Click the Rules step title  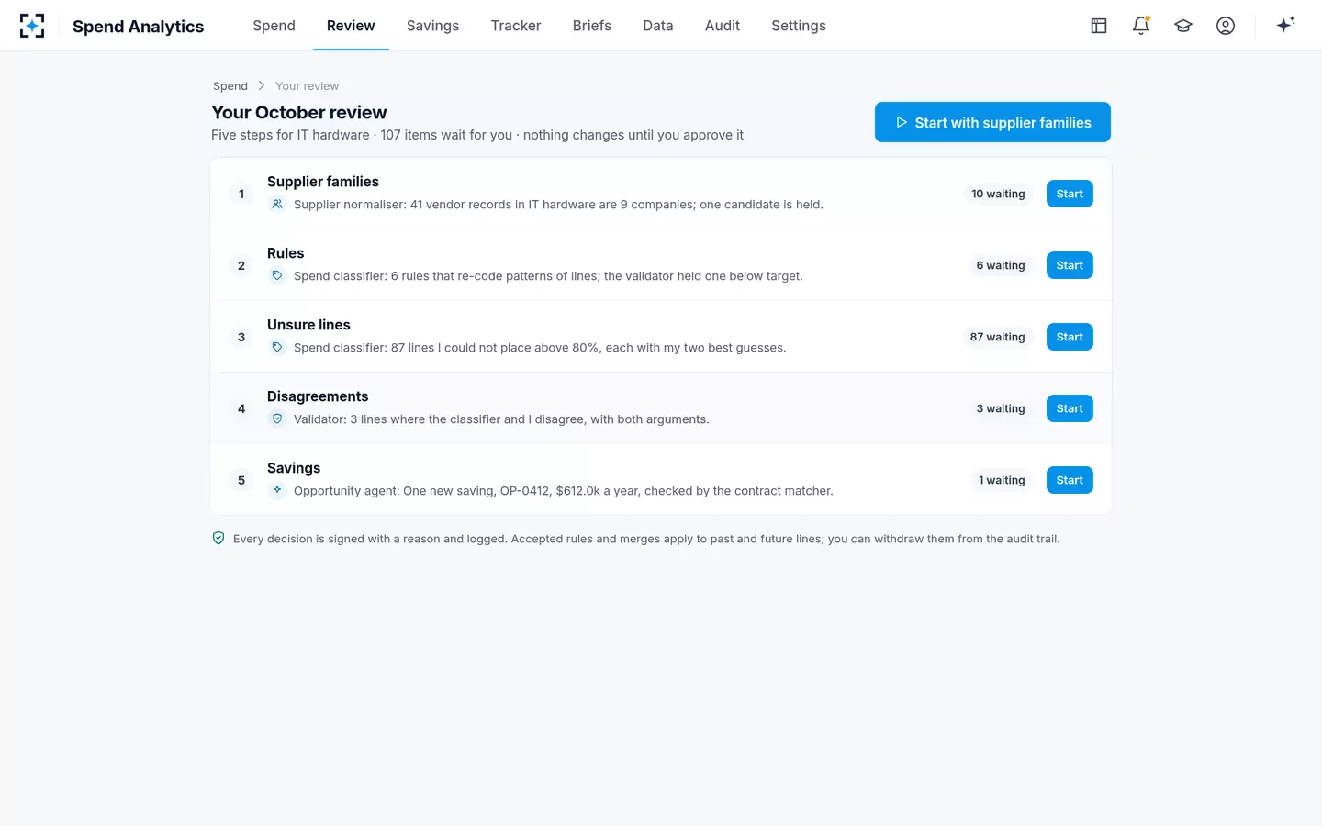(286, 253)
